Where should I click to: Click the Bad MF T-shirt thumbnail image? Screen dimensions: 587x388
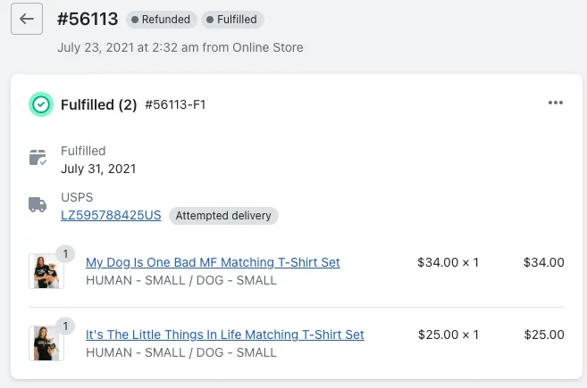click(46, 271)
